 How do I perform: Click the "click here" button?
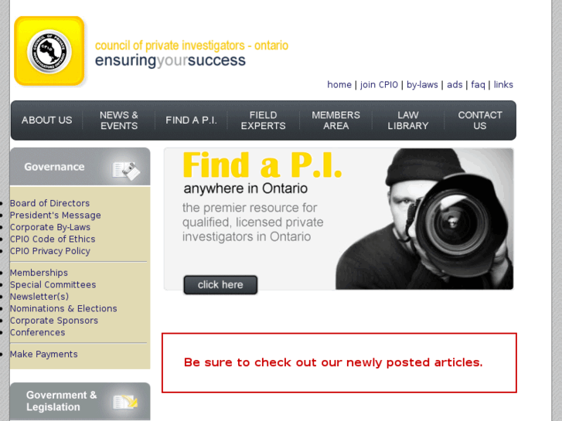coord(220,285)
